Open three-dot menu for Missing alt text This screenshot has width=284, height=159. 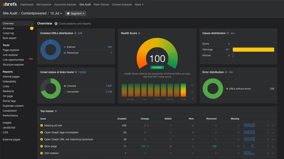coord(268,125)
